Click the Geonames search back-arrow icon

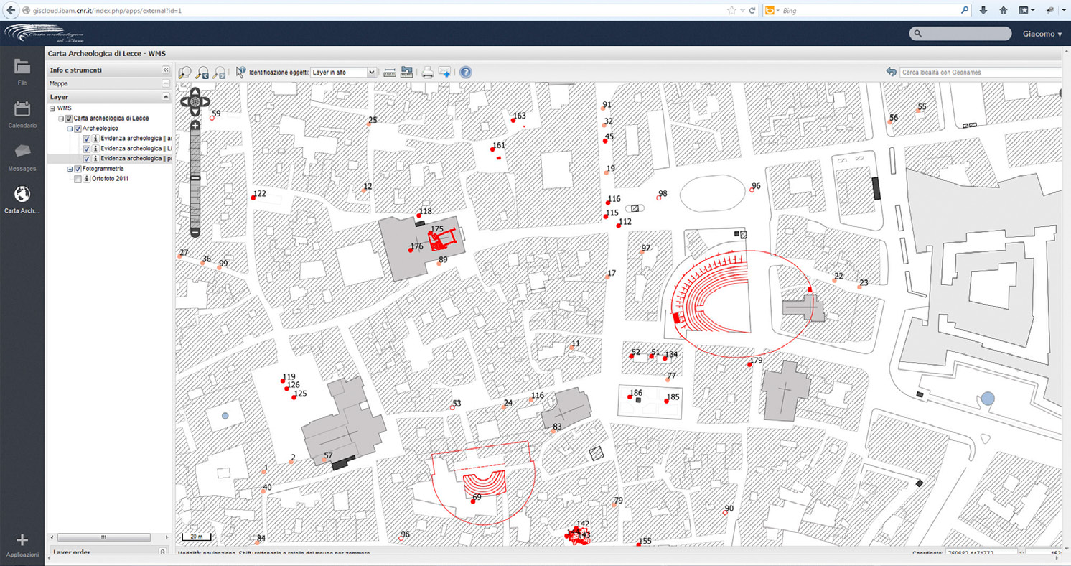click(892, 72)
